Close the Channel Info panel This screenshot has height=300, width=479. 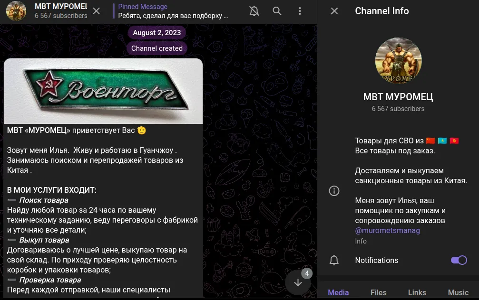coord(334,11)
